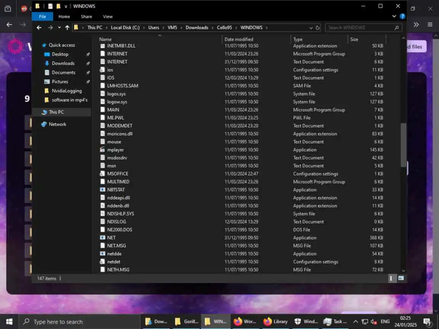Open the Share ribbon tab

pyautogui.click(x=86, y=16)
